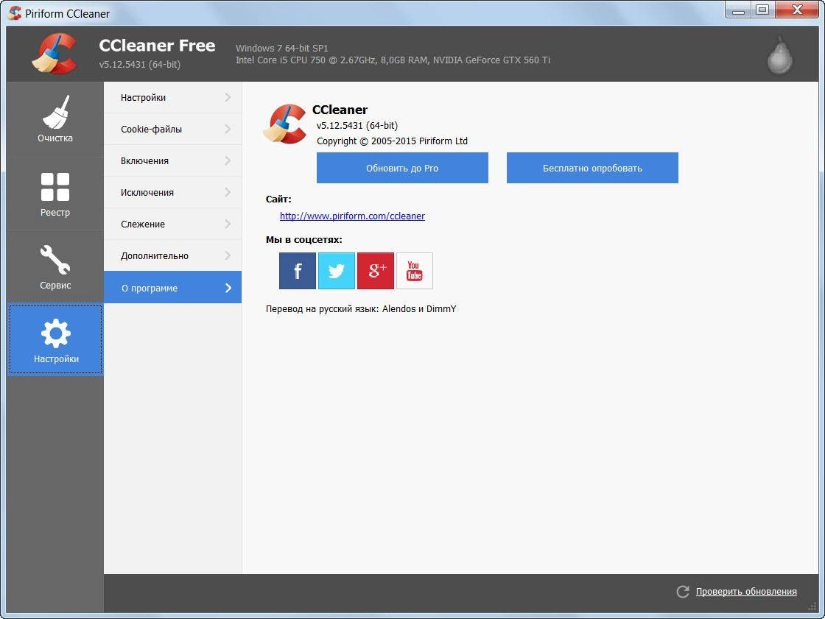Click chevron next to Дополнительно
The image size is (825, 619).
pyautogui.click(x=228, y=255)
